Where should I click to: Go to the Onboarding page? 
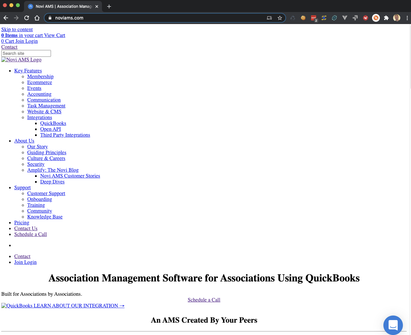coord(40,199)
